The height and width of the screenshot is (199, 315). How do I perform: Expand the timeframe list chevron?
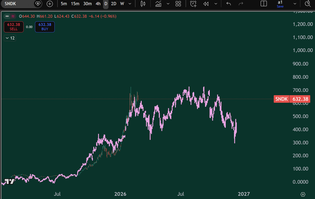point(130,4)
